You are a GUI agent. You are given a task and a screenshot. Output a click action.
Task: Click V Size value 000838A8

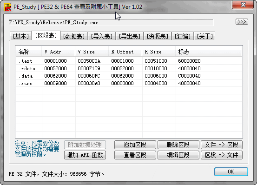(x=89, y=83)
